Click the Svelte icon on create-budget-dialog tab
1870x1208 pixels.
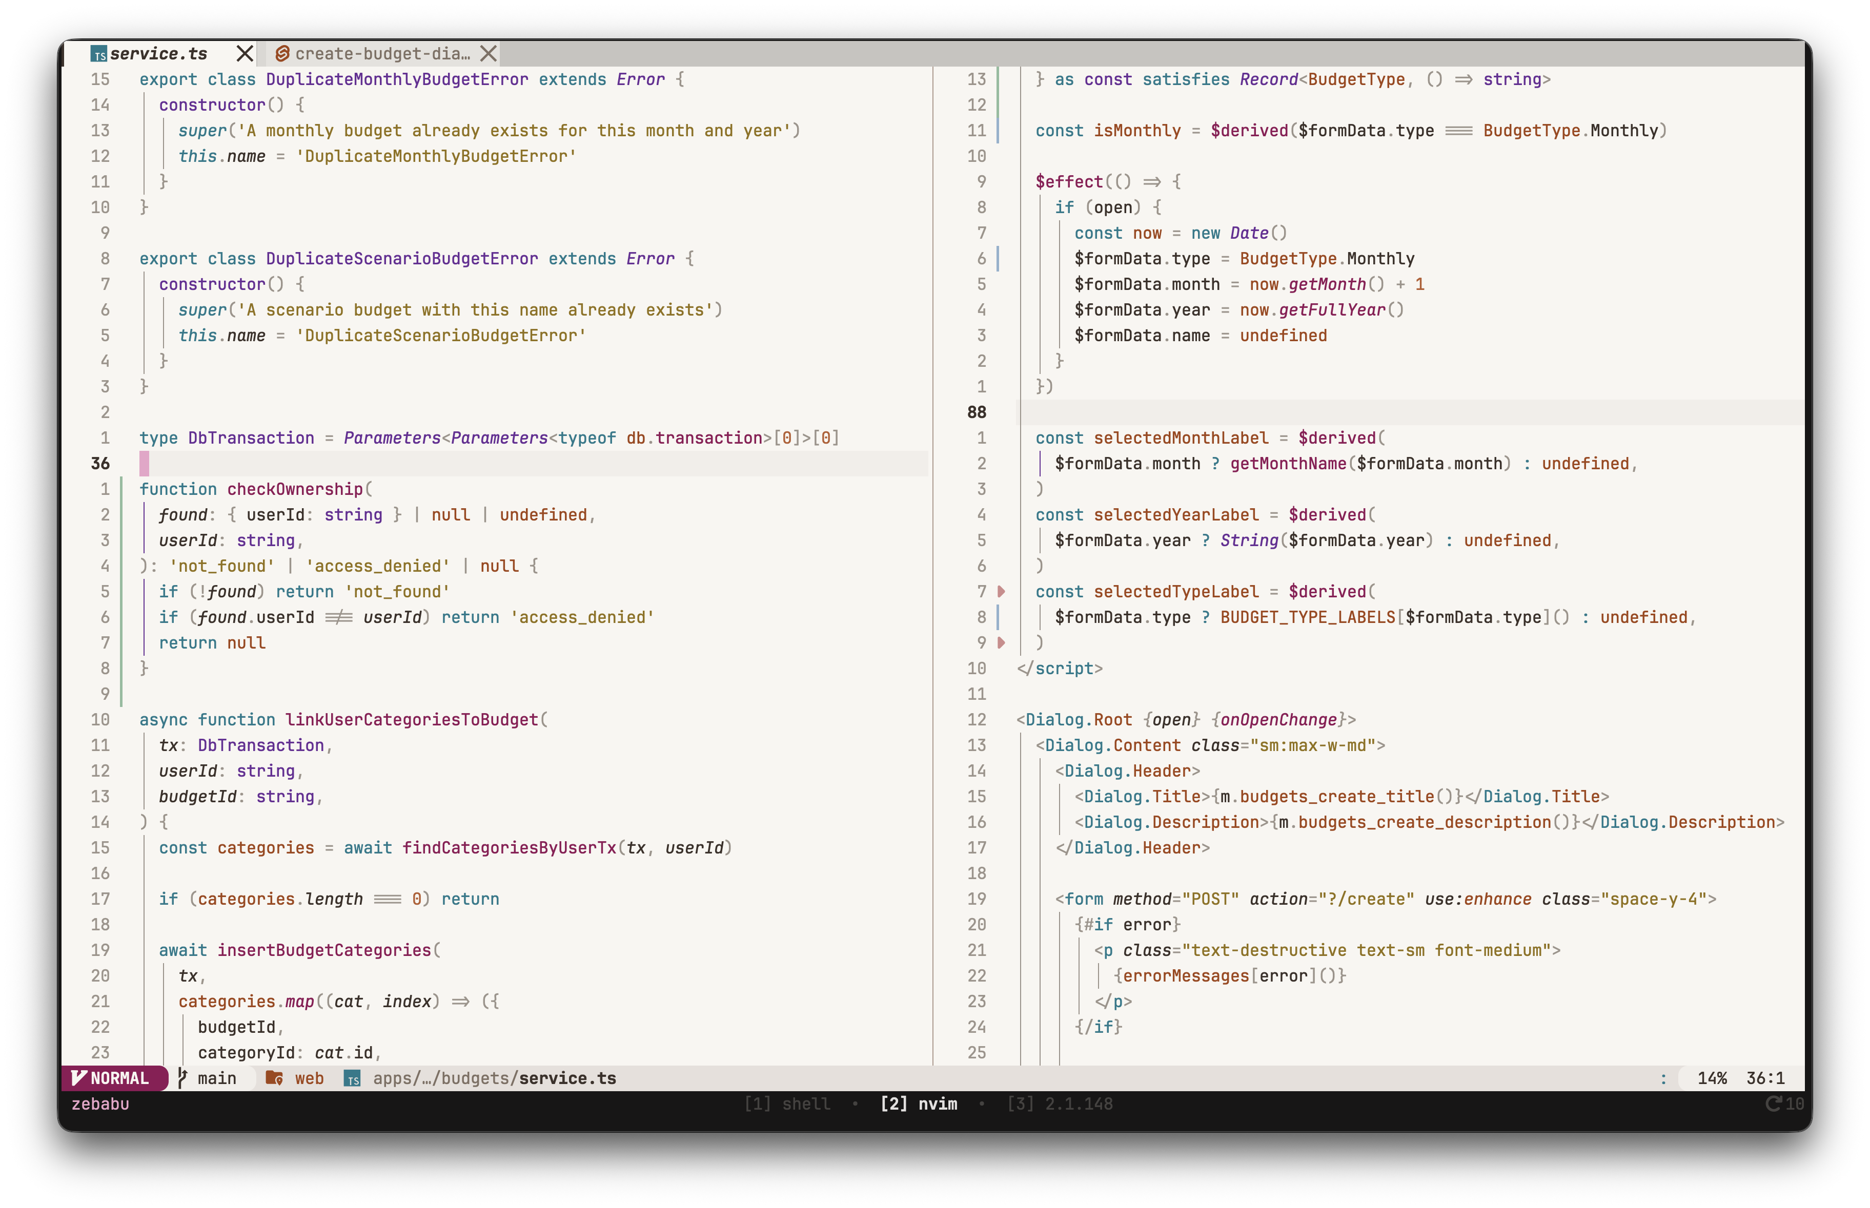[282, 53]
